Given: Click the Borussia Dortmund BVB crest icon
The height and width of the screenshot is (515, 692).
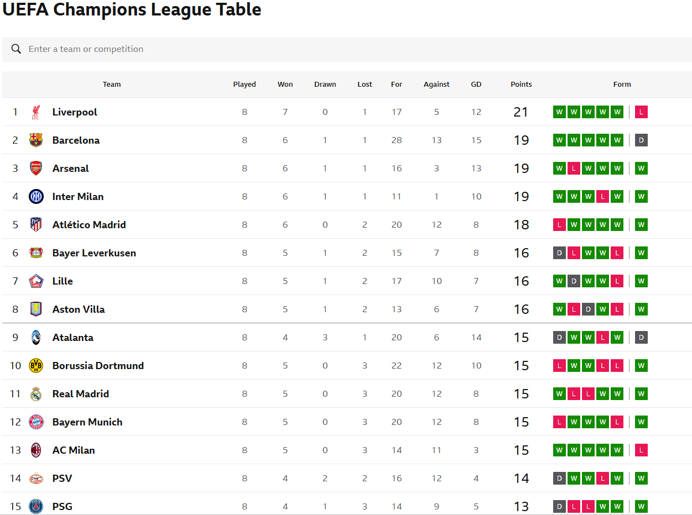Looking at the screenshot, I should pos(36,366).
